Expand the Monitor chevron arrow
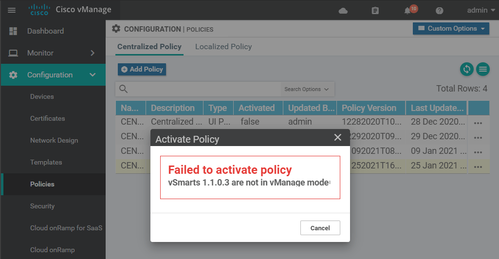This screenshot has height=259, width=499. point(92,53)
